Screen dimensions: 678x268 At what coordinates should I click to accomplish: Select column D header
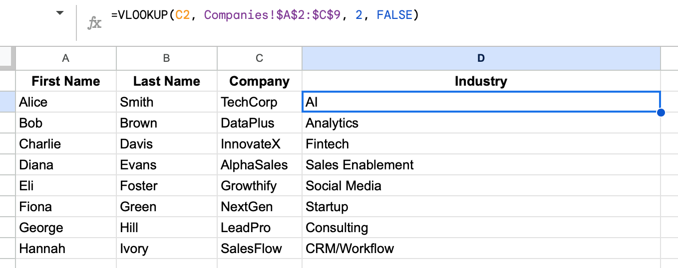pos(481,58)
